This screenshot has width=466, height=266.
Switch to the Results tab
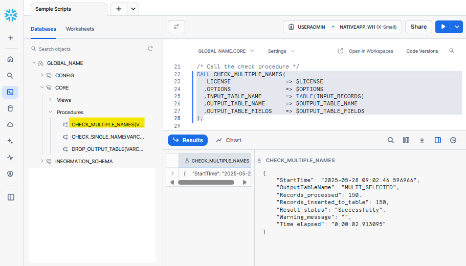point(188,140)
